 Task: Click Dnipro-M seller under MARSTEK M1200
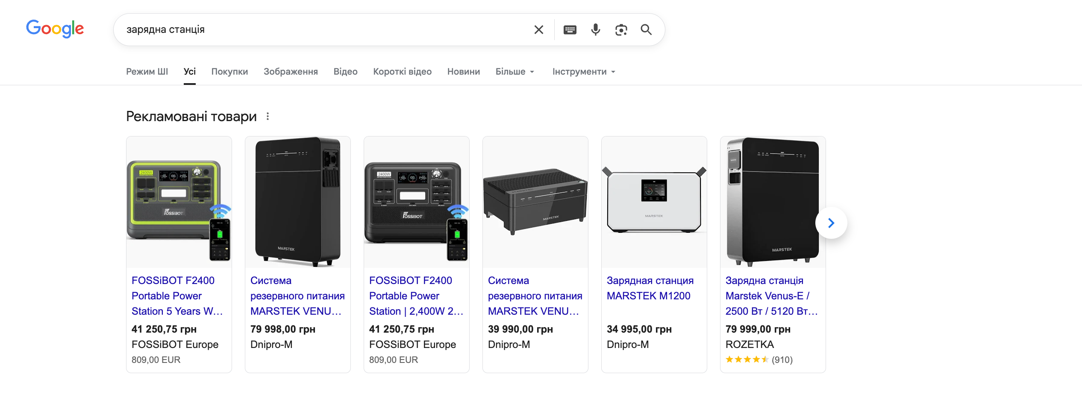(x=628, y=345)
